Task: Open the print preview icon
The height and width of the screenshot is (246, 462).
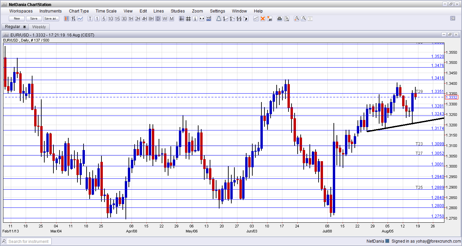Action: pos(286,19)
